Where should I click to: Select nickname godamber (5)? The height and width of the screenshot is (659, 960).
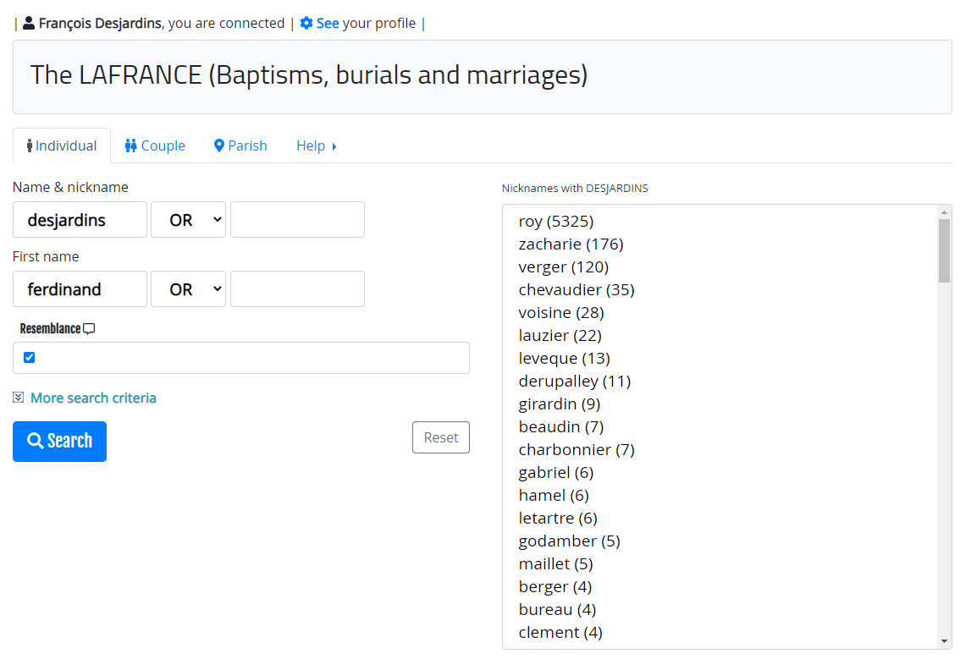click(x=570, y=541)
